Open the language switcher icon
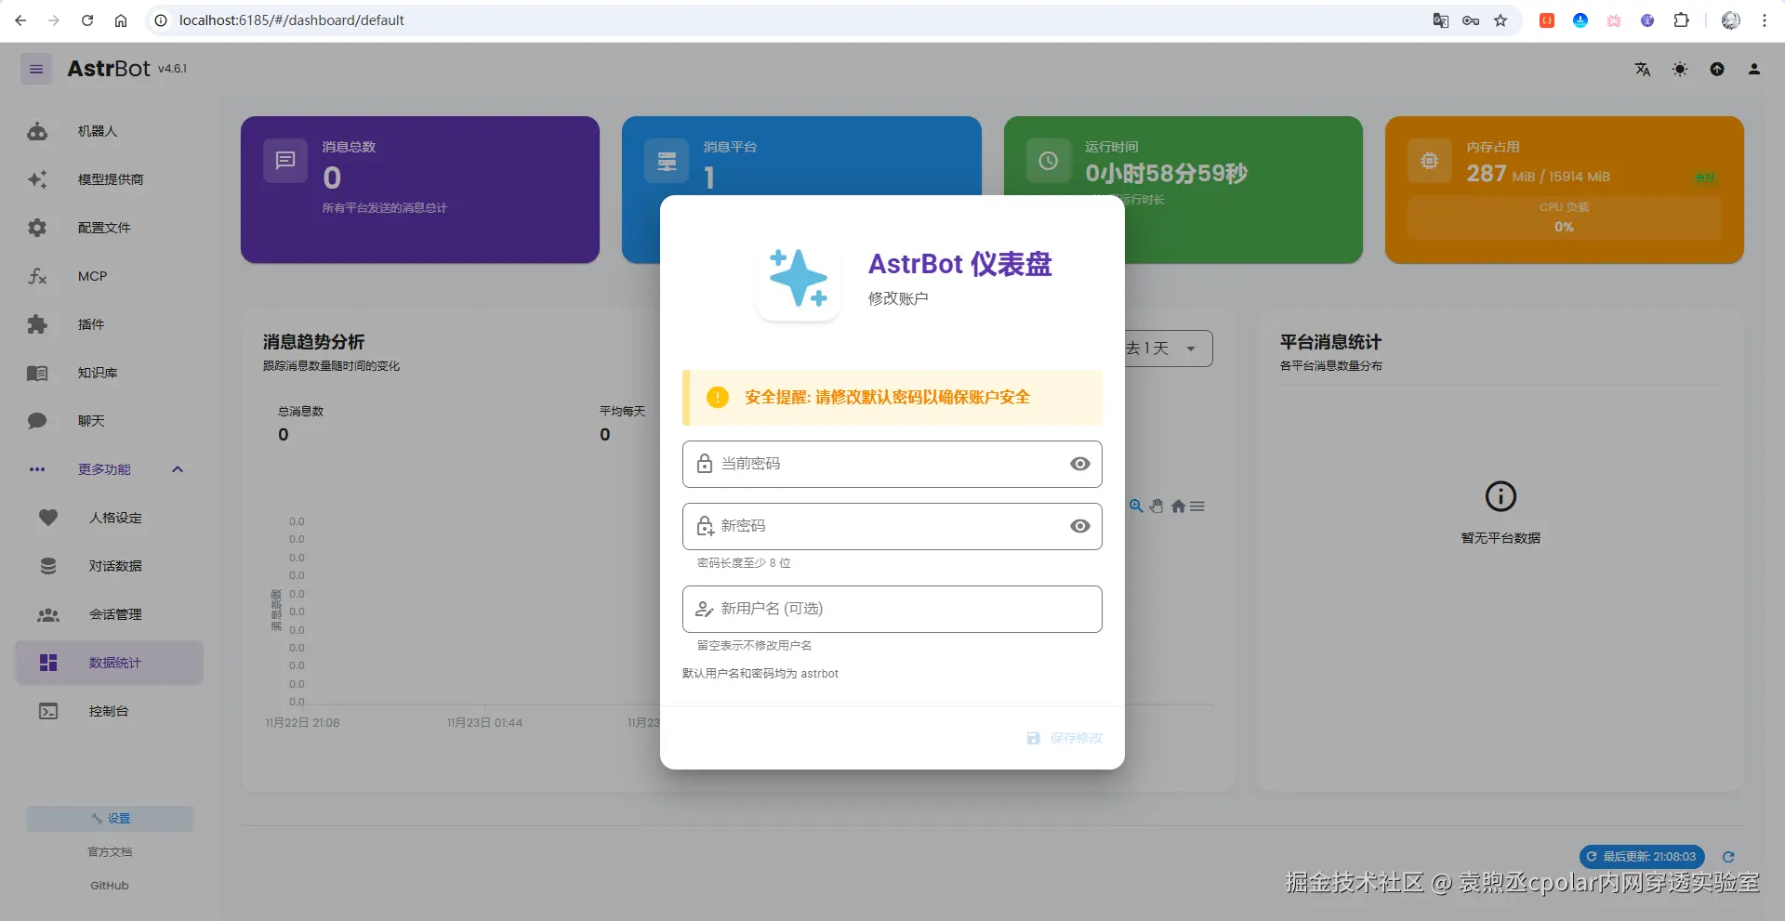Screen dimensions: 1785x921 click(x=1643, y=69)
